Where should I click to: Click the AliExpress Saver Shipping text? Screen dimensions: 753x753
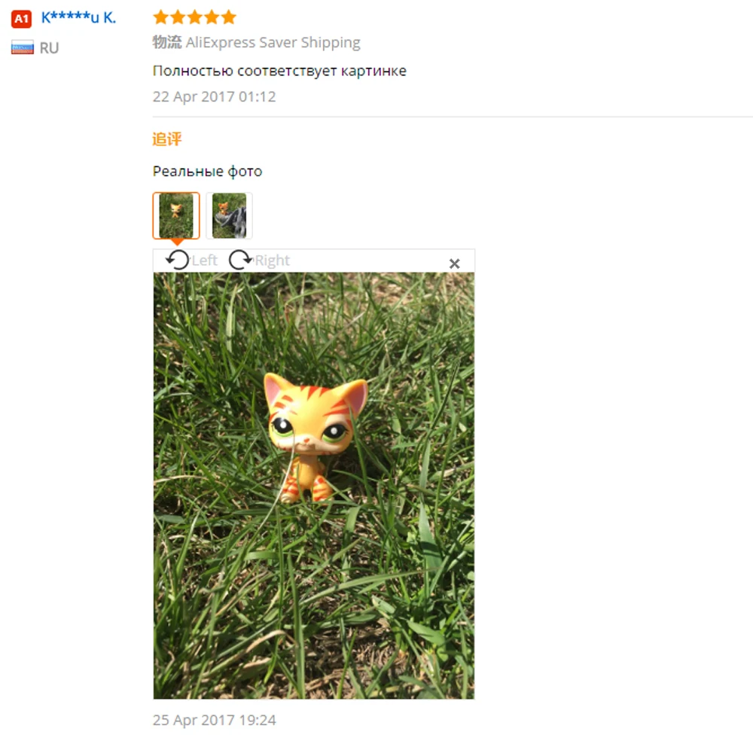point(273,42)
